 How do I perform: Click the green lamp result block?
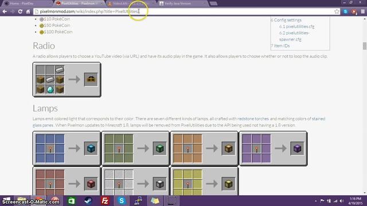click(x=159, y=148)
